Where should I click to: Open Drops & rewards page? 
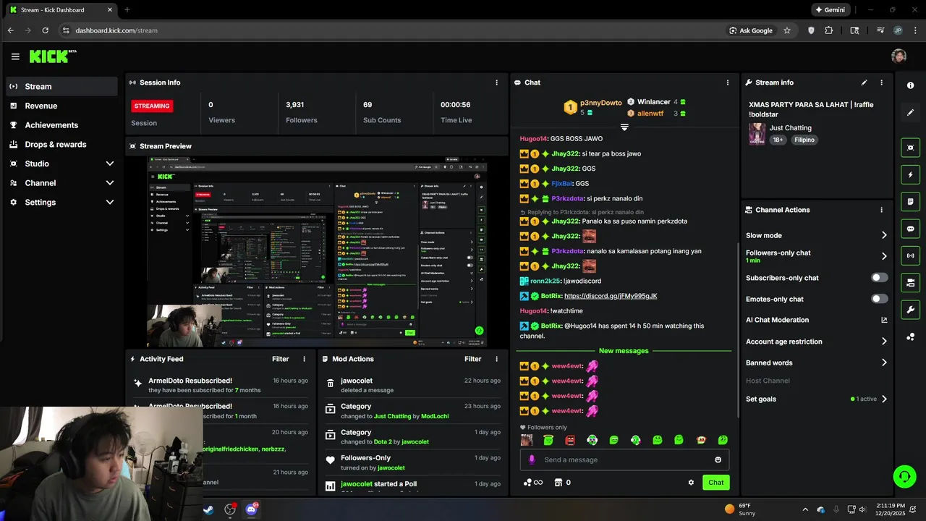point(61,144)
